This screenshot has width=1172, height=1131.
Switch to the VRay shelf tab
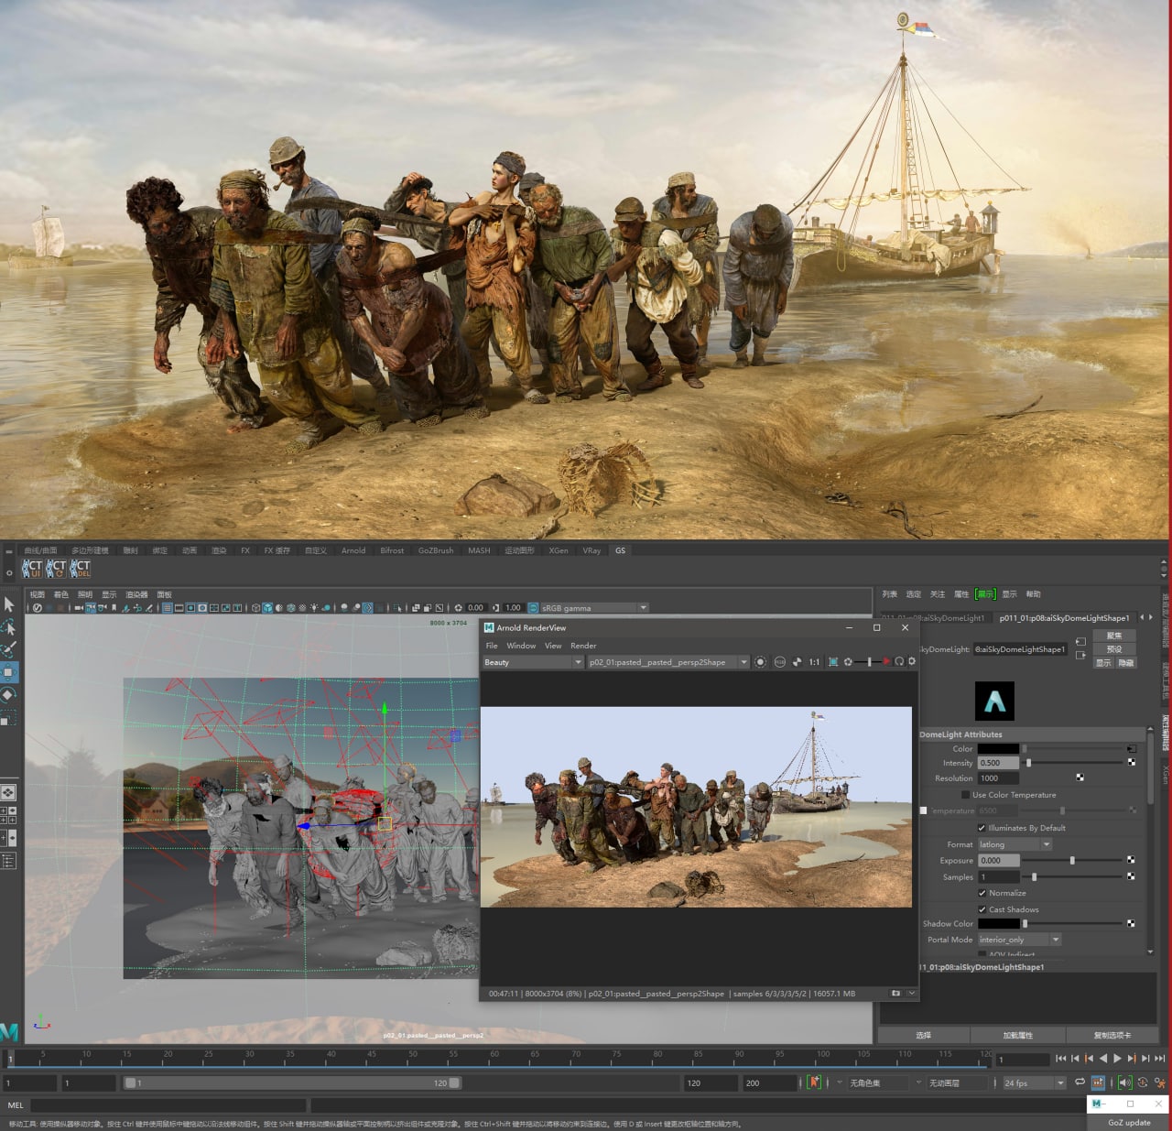click(x=591, y=550)
